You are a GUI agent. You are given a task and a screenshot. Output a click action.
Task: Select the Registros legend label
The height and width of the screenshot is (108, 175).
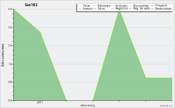(122, 8)
